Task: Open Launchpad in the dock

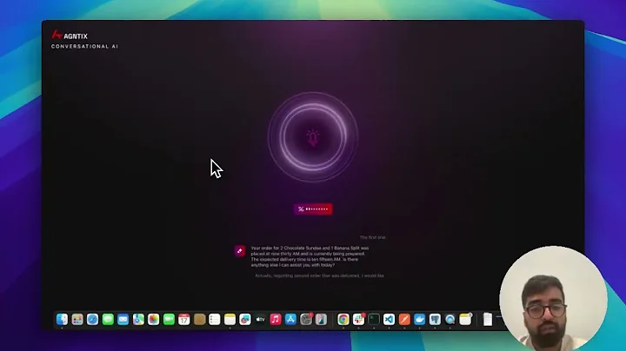Action: [77, 319]
